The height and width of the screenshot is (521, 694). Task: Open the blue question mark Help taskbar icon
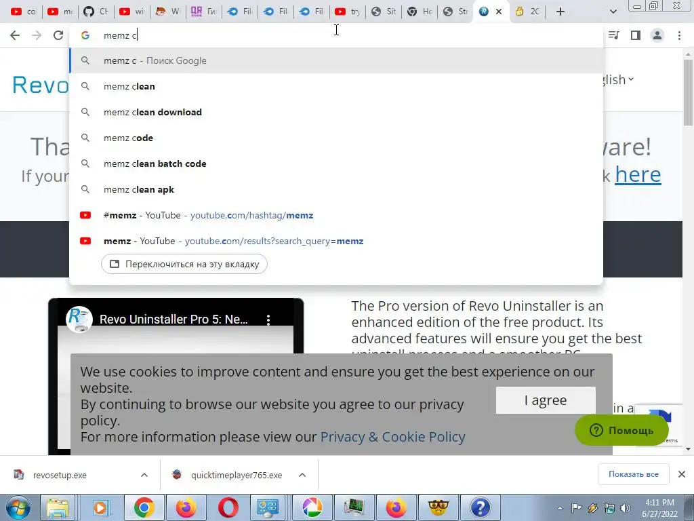coord(481,507)
